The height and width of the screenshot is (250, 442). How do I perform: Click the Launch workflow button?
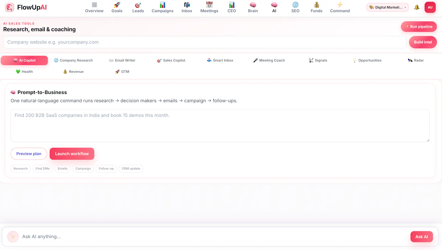72,154
